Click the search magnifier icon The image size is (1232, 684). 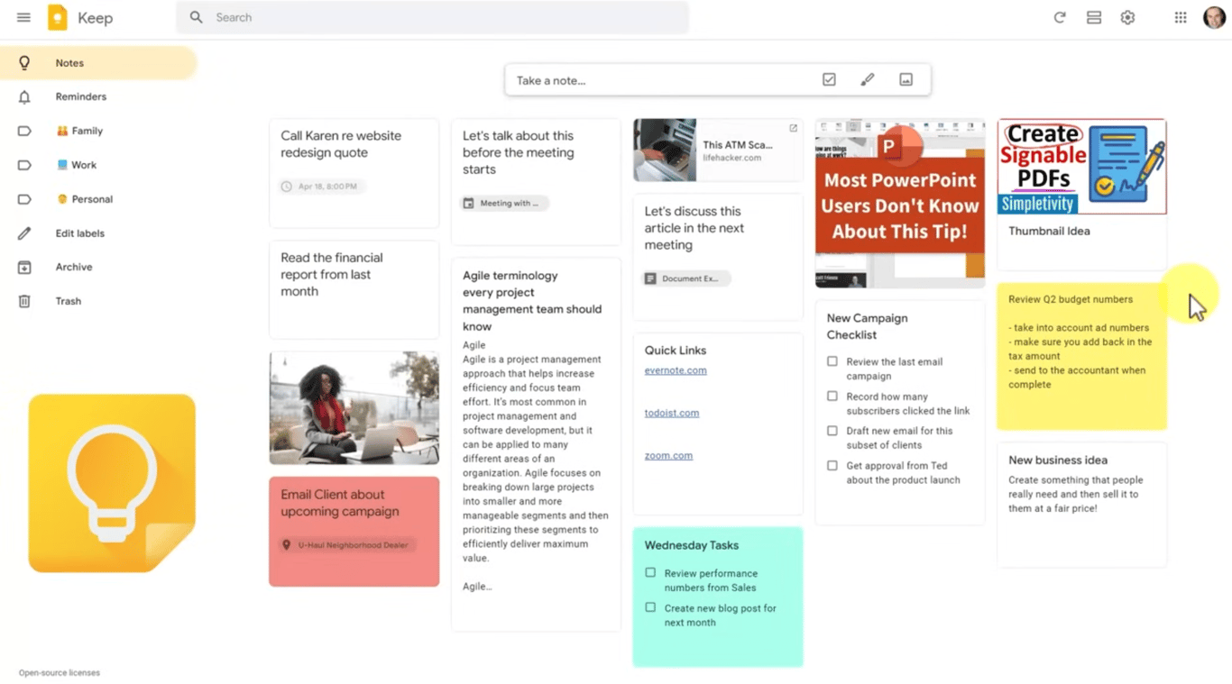click(196, 17)
